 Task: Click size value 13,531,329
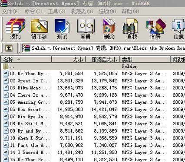(70, 81)
